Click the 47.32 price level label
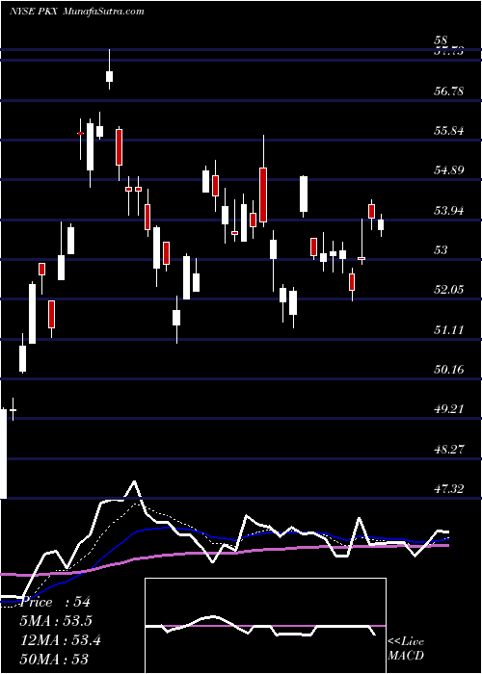The width and height of the screenshot is (482, 674). (x=449, y=489)
